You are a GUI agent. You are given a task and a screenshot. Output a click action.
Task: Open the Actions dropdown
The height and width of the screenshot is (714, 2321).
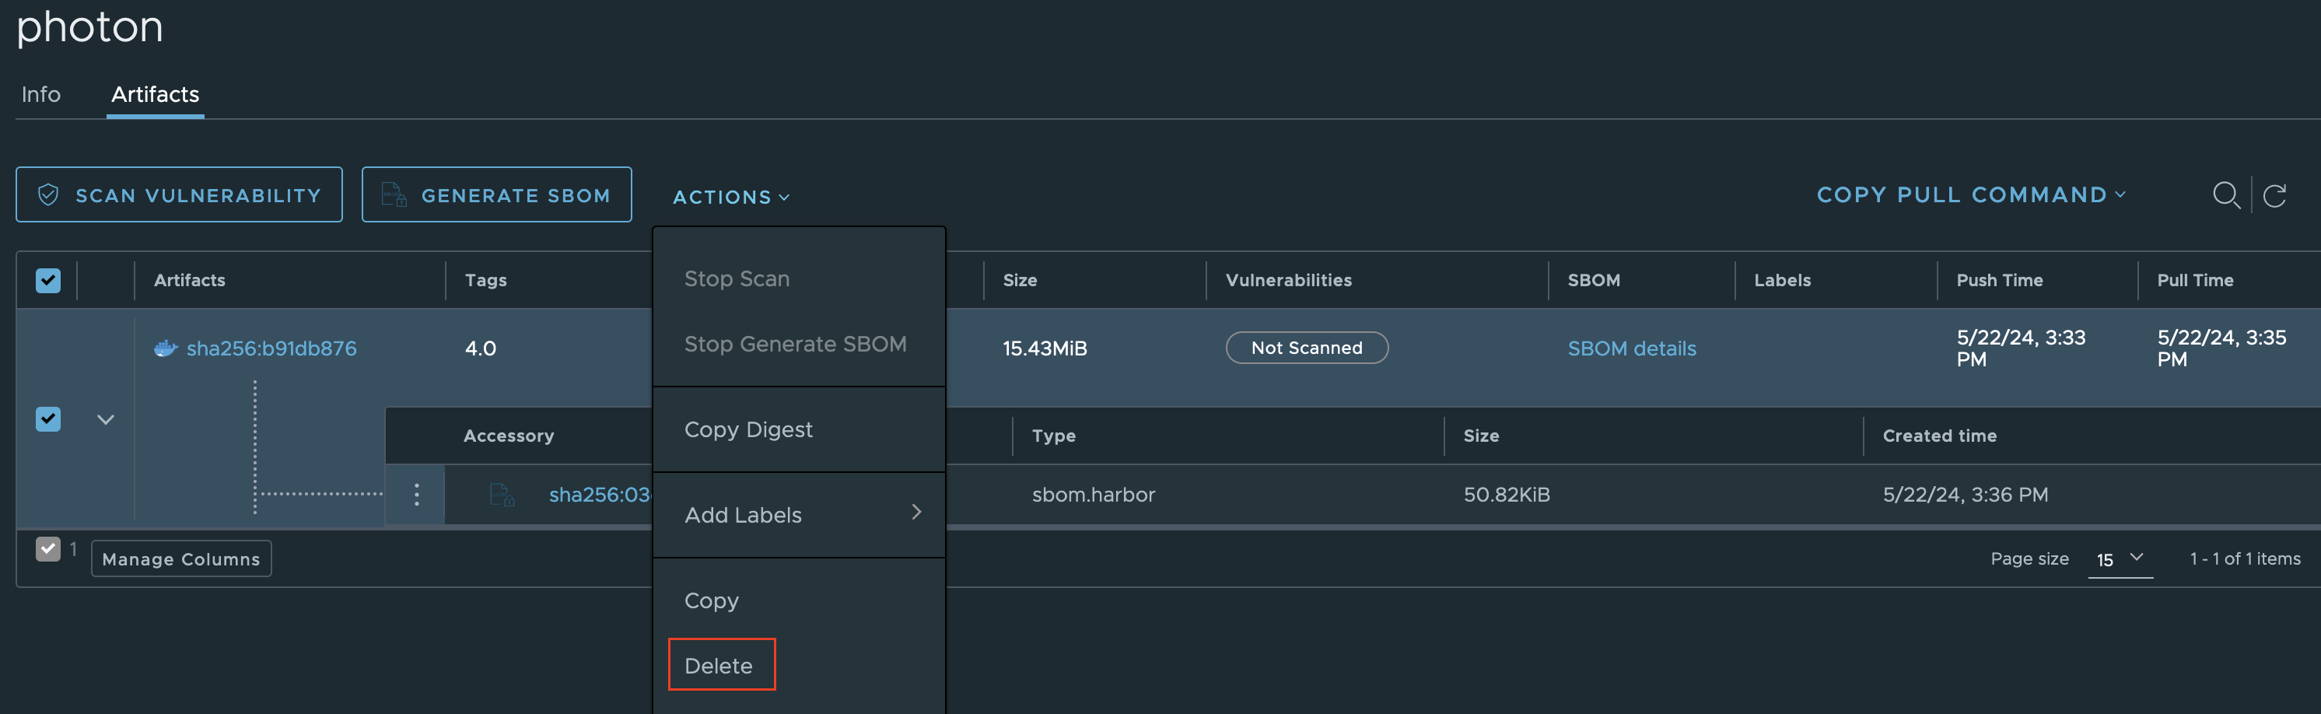click(x=730, y=197)
